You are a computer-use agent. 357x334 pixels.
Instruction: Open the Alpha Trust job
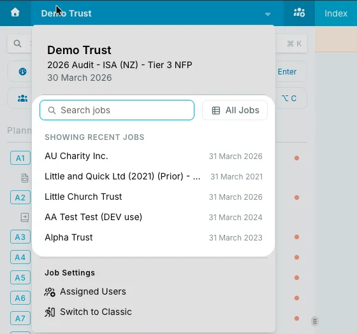coord(154,237)
